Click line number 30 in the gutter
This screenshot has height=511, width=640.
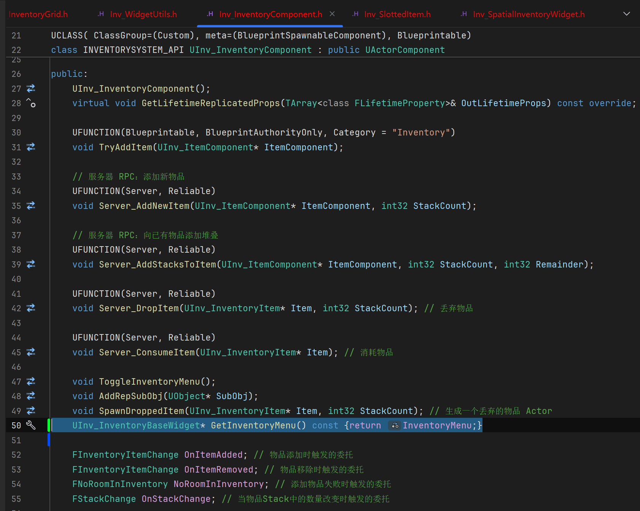click(16, 132)
